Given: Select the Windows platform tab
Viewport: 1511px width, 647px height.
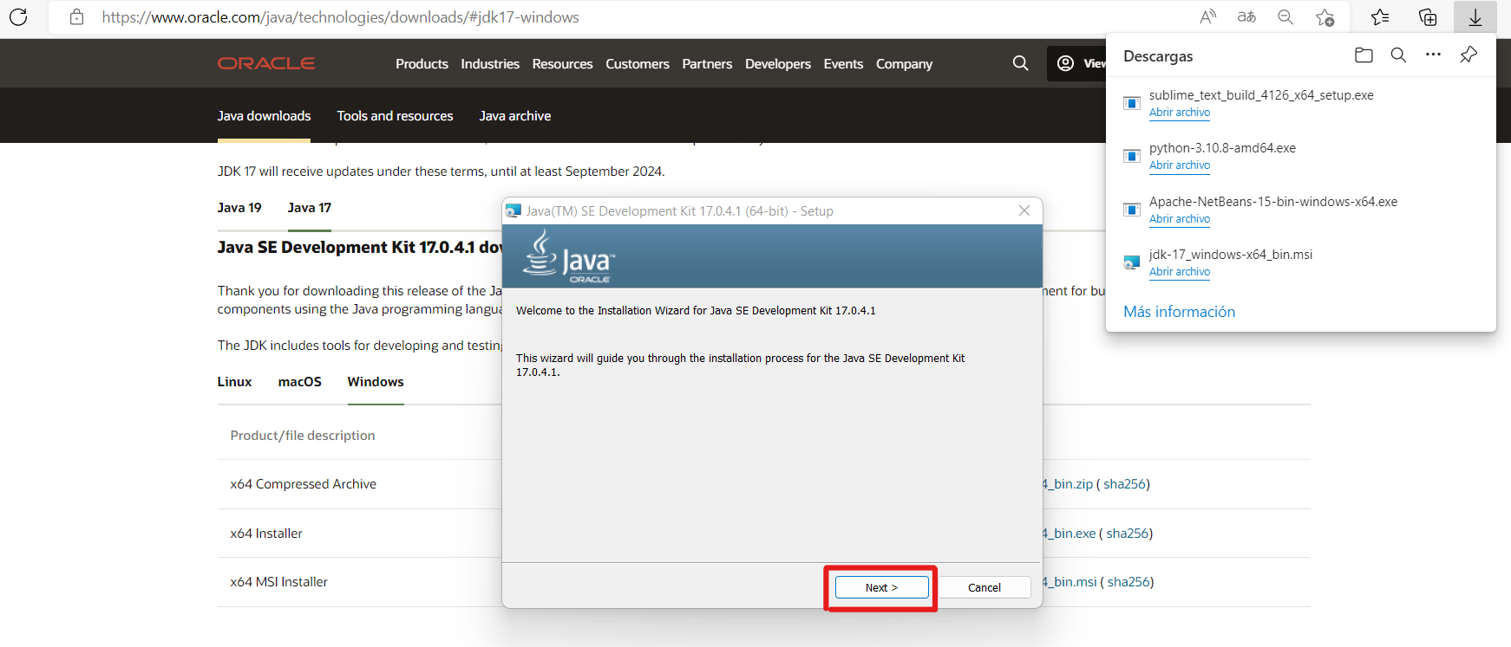Looking at the screenshot, I should pyautogui.click(x=376, y=382).
